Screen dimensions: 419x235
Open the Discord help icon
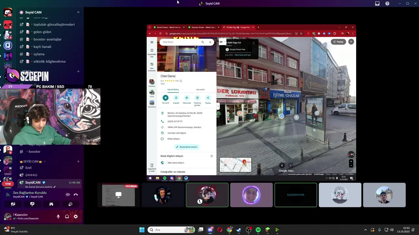[x=387, y=4]
